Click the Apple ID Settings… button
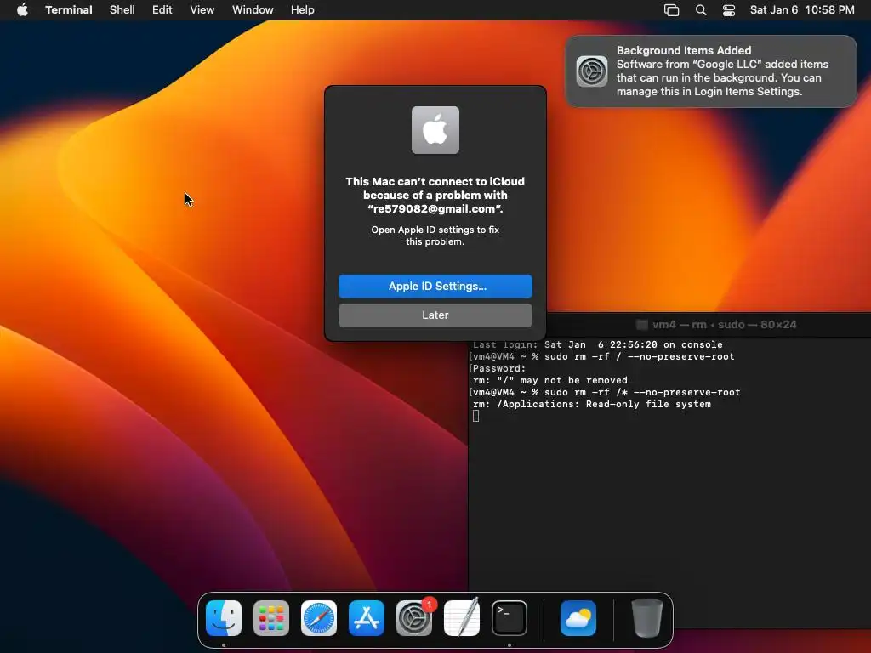Screen dimensions: 871x653 [x=435, y=286]
